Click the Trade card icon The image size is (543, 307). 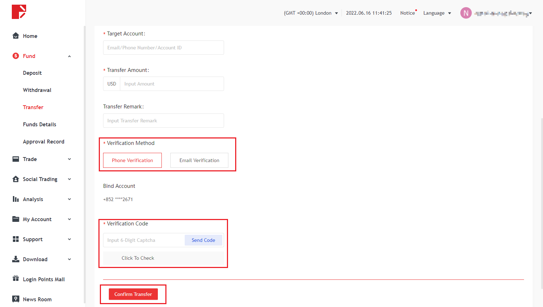pyautogui.click(x=16, y=159)
